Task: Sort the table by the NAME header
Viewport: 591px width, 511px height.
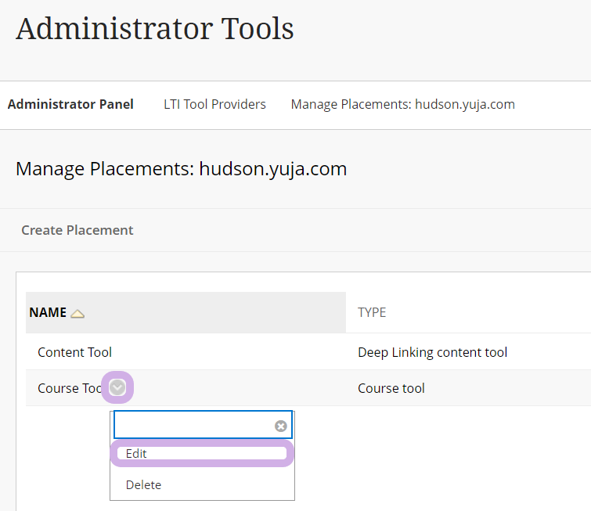Action: [48, 312]
